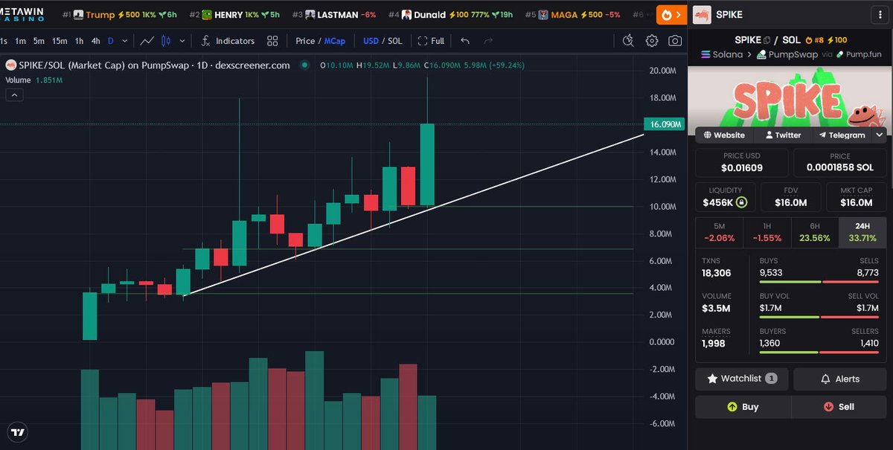This screenshot has height=450, width=893.
Task: Open trending token #4 Dunald
Action: coord(450,15)
